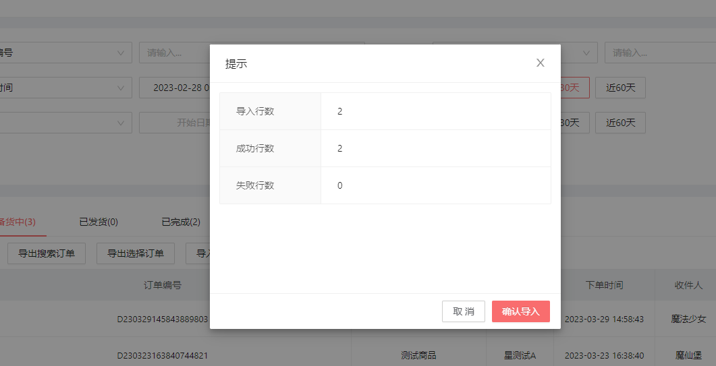Close the 提示 dialog with the X icon
The width and height of the screenshot is (716, 366).
pyautogui.click(x=540, y=63)
